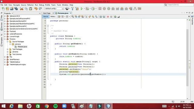Image resolution: width=194 pixels, height=109 pixels.
Task: Click the Find Selection magnifier icon
Action: [73, 17]
